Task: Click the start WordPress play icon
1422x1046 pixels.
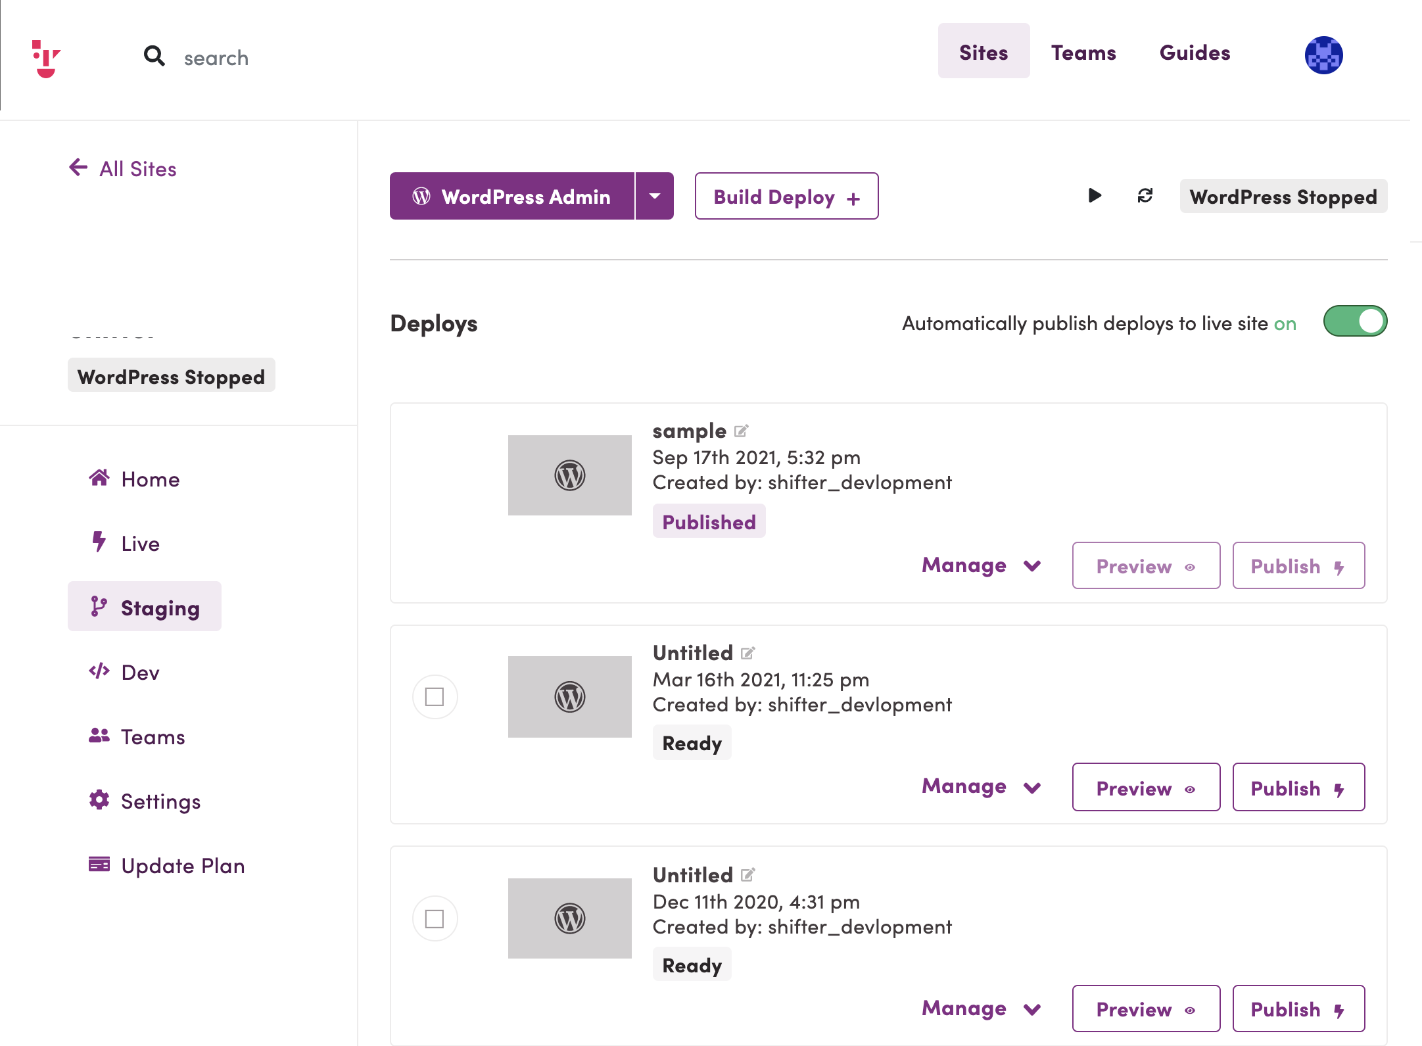Action: [x=1095, y=195]
